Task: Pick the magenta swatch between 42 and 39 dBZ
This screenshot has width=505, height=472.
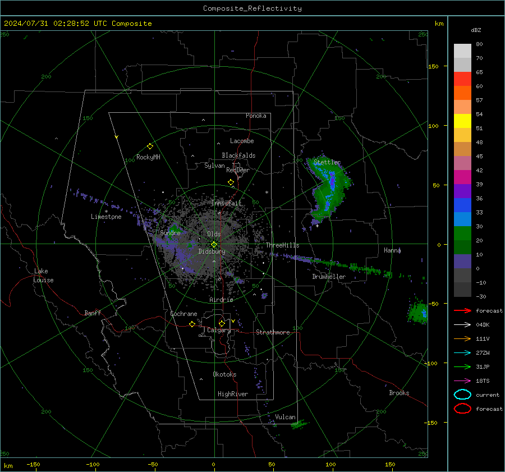Action: pos(462,177)
